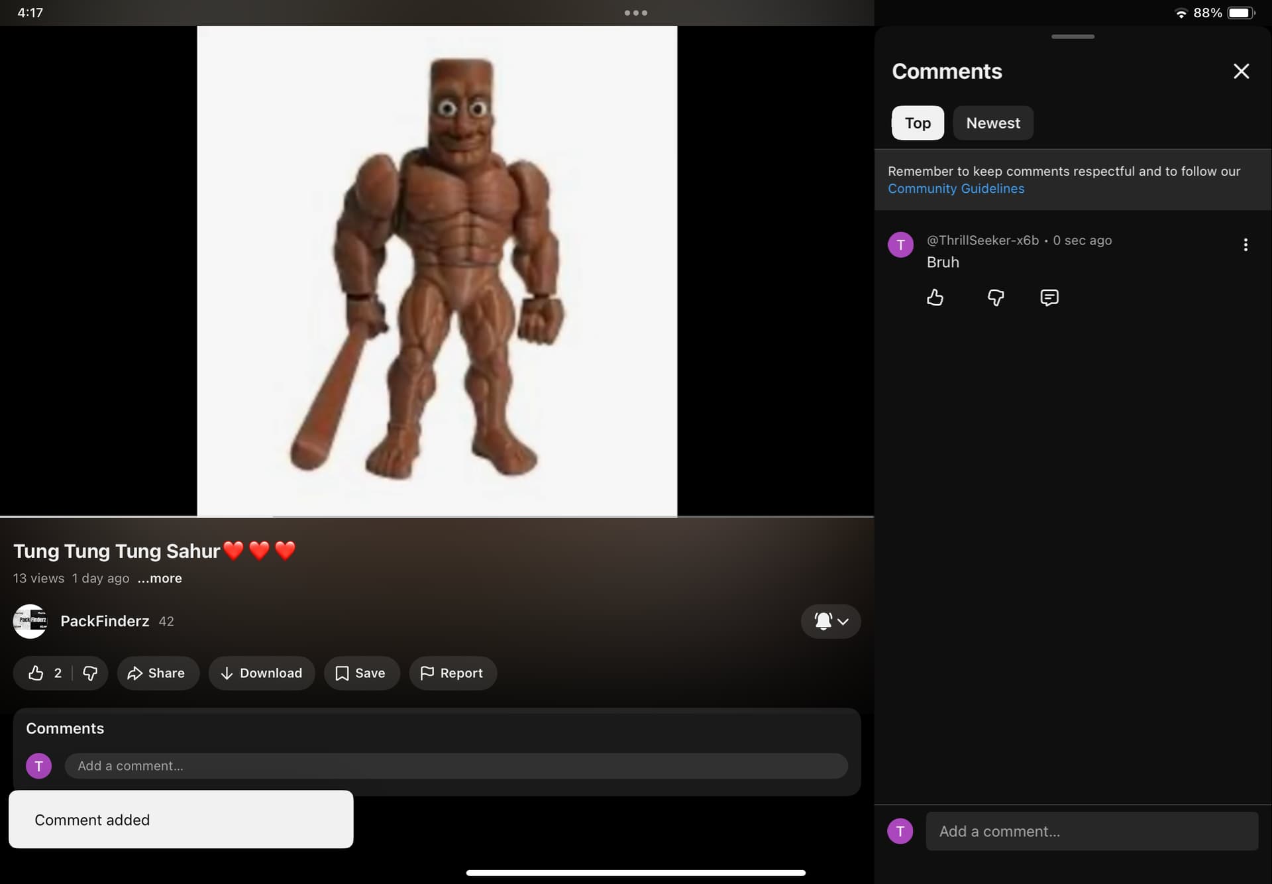Viewport: 1272px width, 884px height.
Task: Open PackFinderz channel avatar
Action: click(x=30, y=622)
